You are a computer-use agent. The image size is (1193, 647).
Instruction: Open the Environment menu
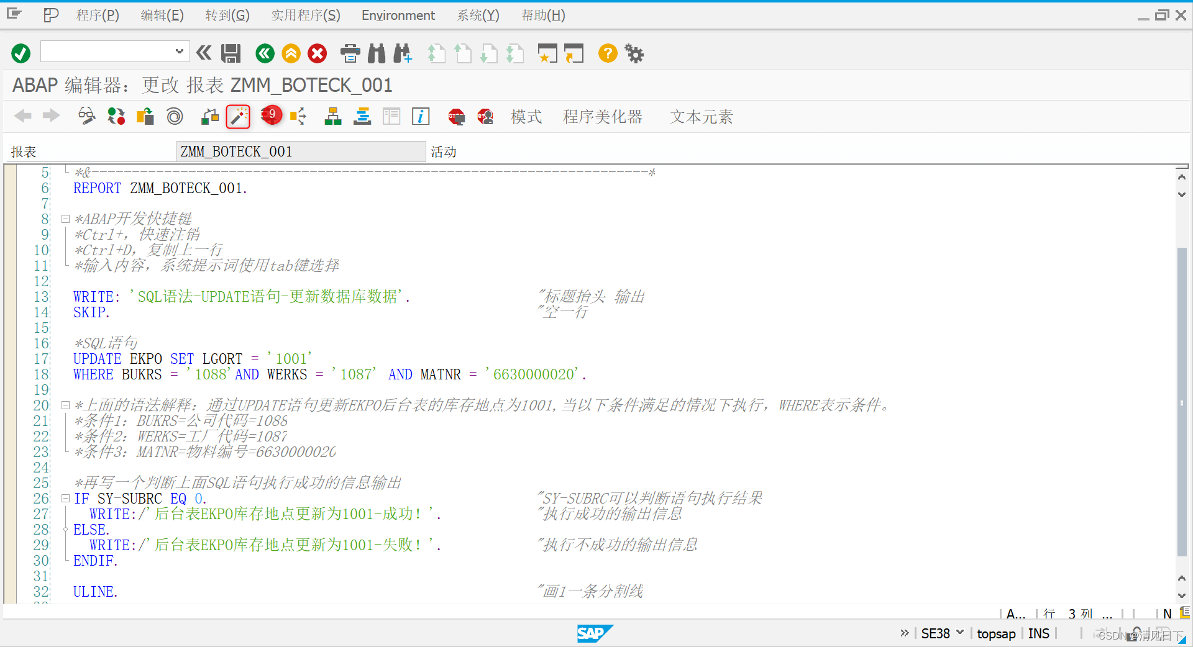coord(398,15)
